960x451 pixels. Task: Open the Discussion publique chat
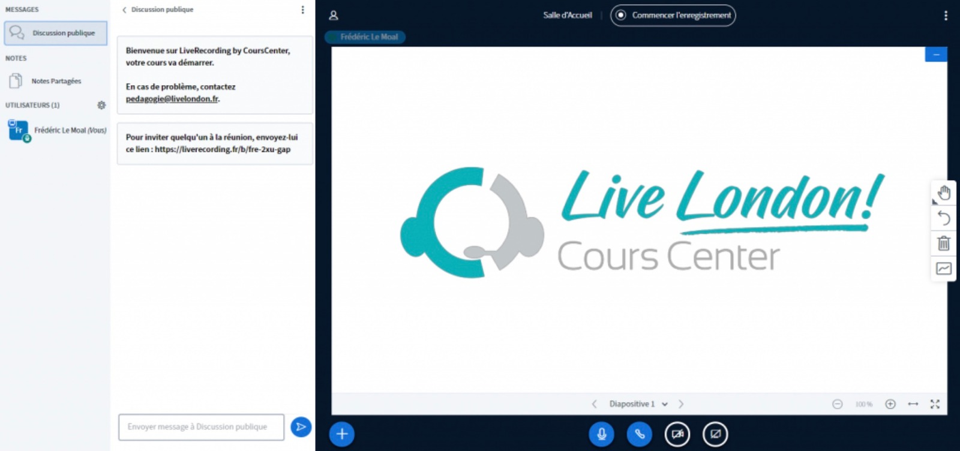tap(55, 33)
